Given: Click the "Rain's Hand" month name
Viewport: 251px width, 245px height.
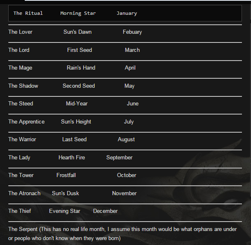Looking at the screenshot, I should tap(81, 68).
